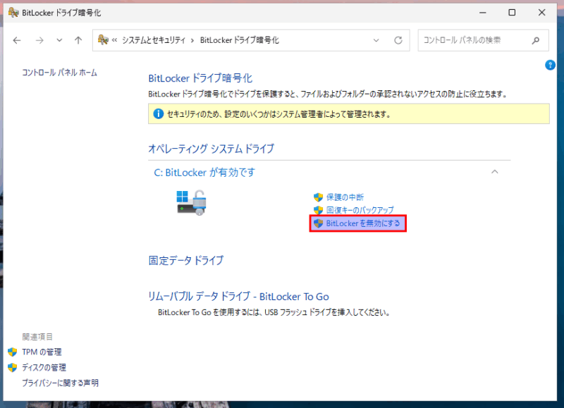Viewport: 564px width, 408px height.
Task: Click the up one level arrow
Action: tap(78, 40)
